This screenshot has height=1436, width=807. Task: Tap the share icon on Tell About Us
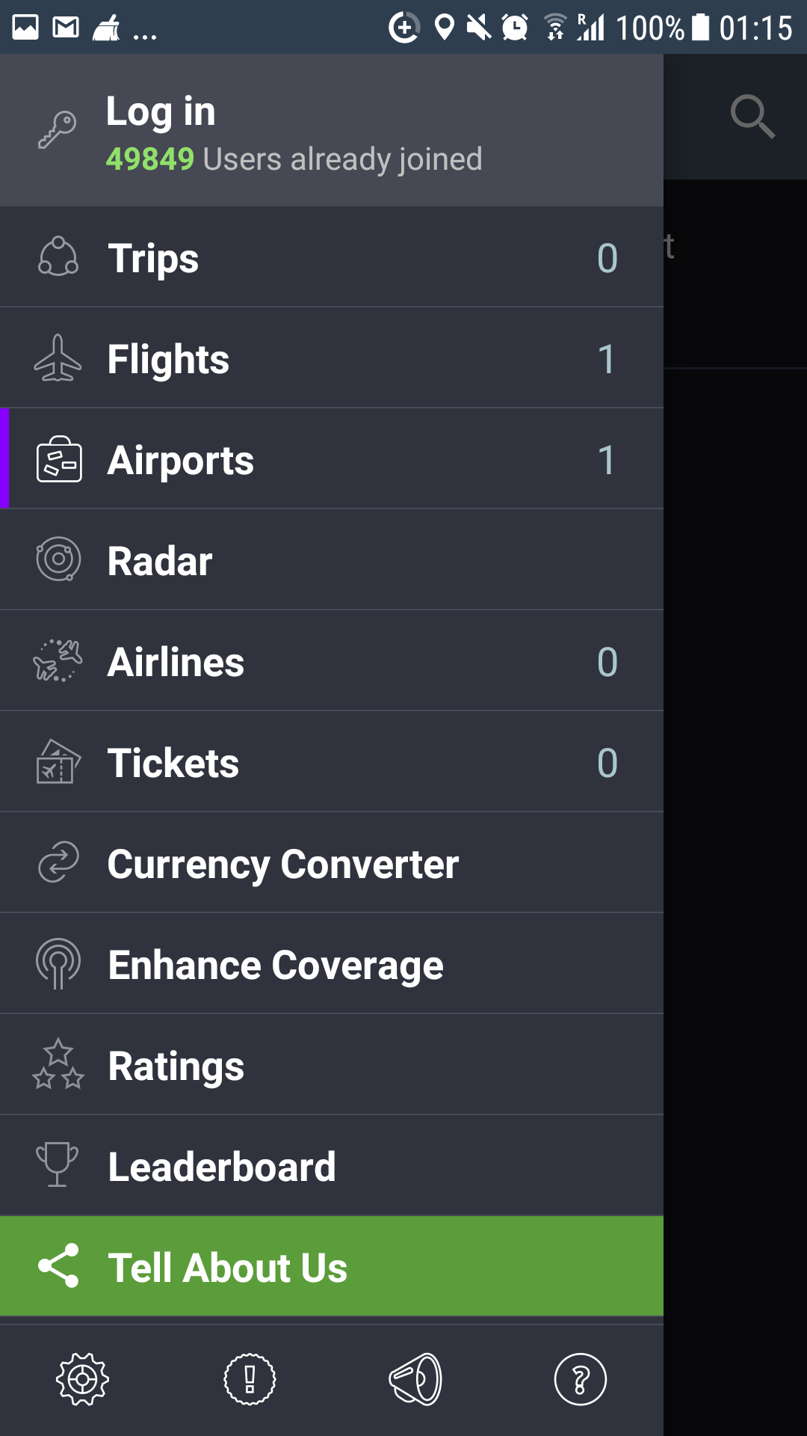point(58,1265)
